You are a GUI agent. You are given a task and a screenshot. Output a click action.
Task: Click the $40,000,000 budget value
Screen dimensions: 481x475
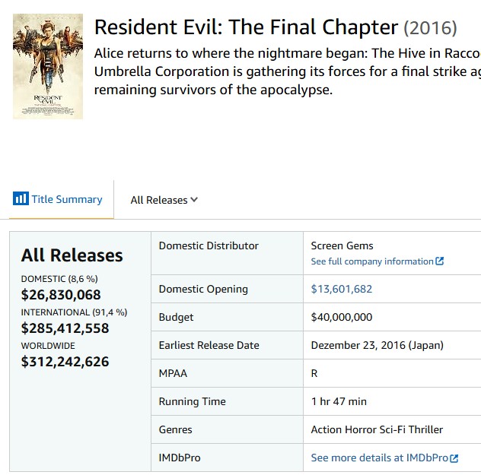click(342, 317)
